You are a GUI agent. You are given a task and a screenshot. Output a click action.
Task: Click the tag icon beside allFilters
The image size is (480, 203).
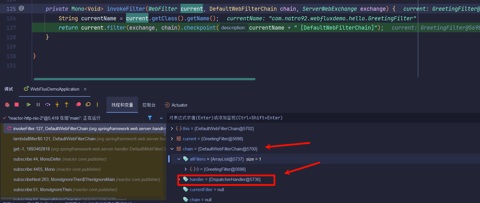pyautogui.click(x=185, y=159)
